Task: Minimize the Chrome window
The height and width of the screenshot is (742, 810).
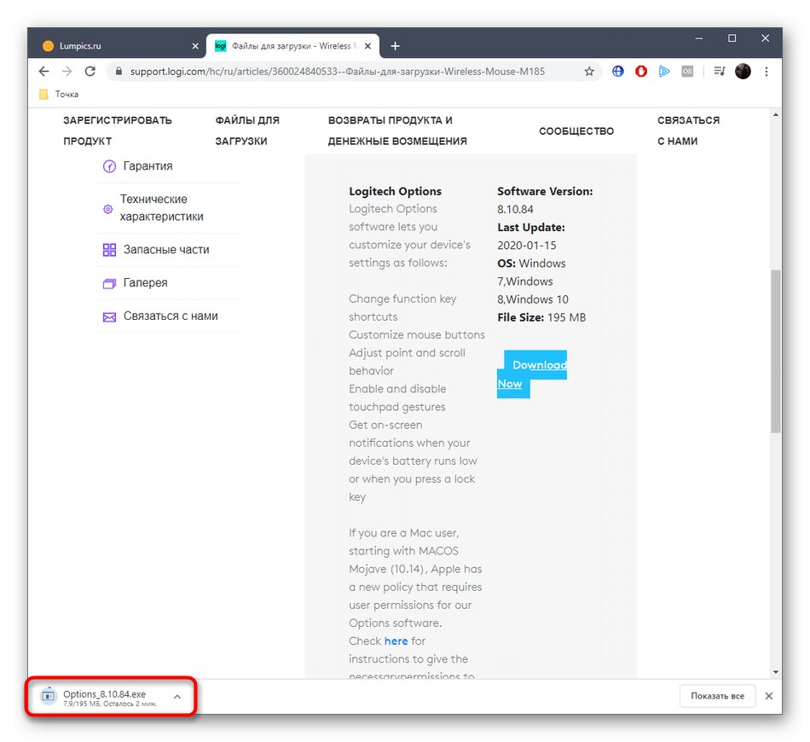Action: [699, 38]
